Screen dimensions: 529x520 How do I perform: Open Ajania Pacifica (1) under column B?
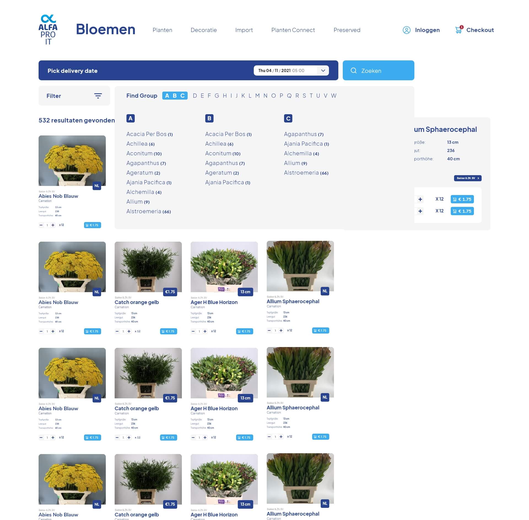click(x=228, y=182)
